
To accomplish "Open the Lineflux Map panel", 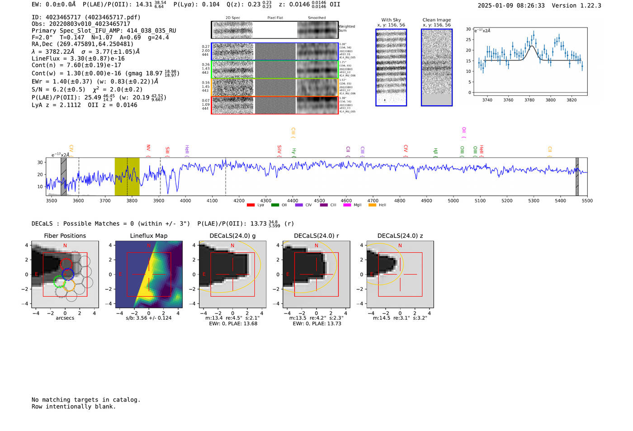I will coord(149,274).
